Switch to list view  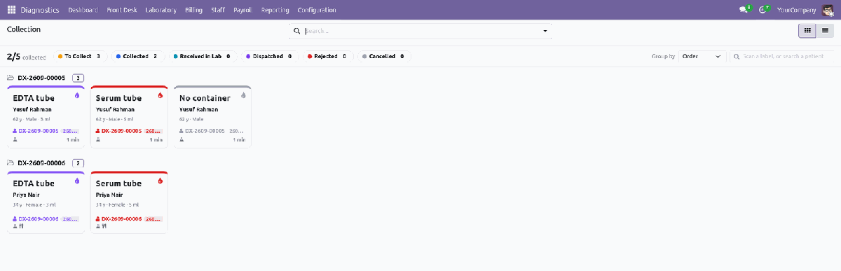(825, 31)
